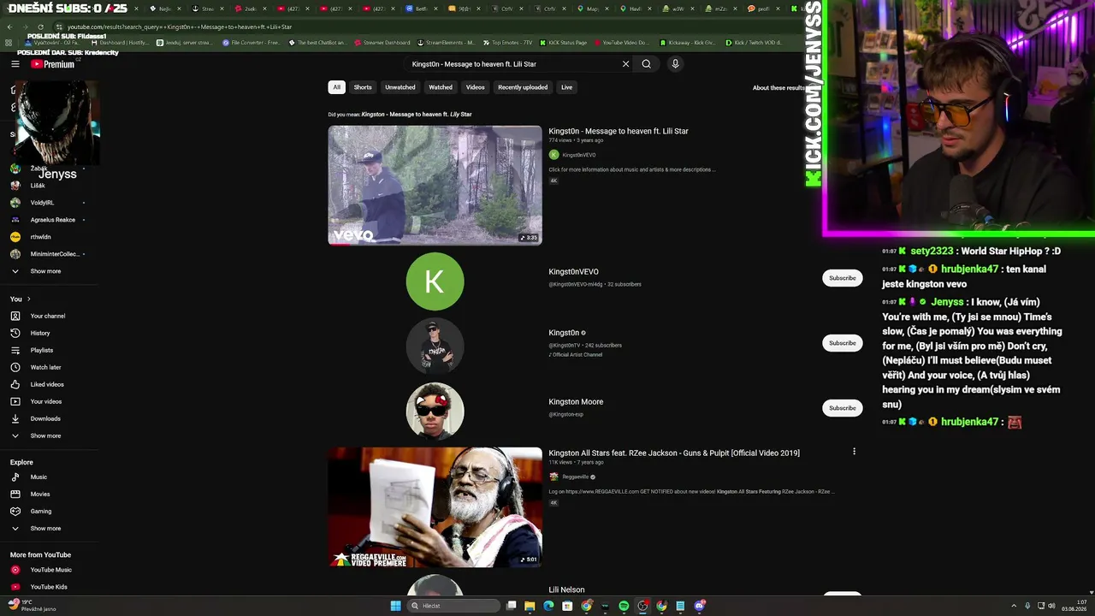Open more actions for Guns & Pulpit video
1095x616 pixels.
pyautogui.click(x=854, y=452)
